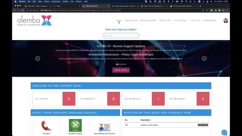Viewport: 242px width, 136px height.
Task: Click 'Unable to send emails' description
Action: 149,125
